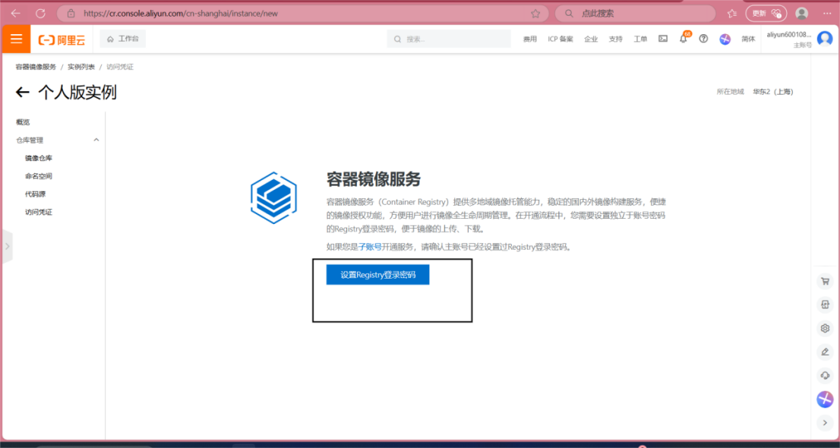This screenshot has height=448, width=840.
Task: Open 概览 in the sidebar
Action: 23,122
